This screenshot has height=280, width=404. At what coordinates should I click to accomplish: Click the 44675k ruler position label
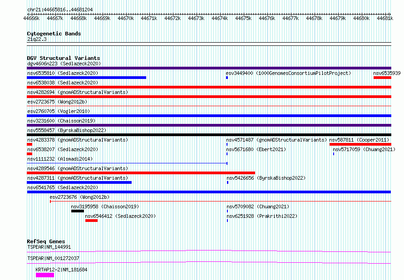[x=243, y=18]
